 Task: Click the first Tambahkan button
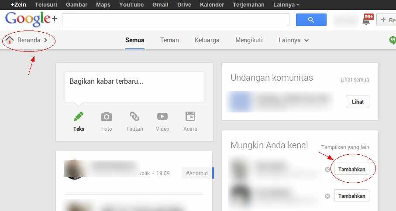(x=352, y=170)
